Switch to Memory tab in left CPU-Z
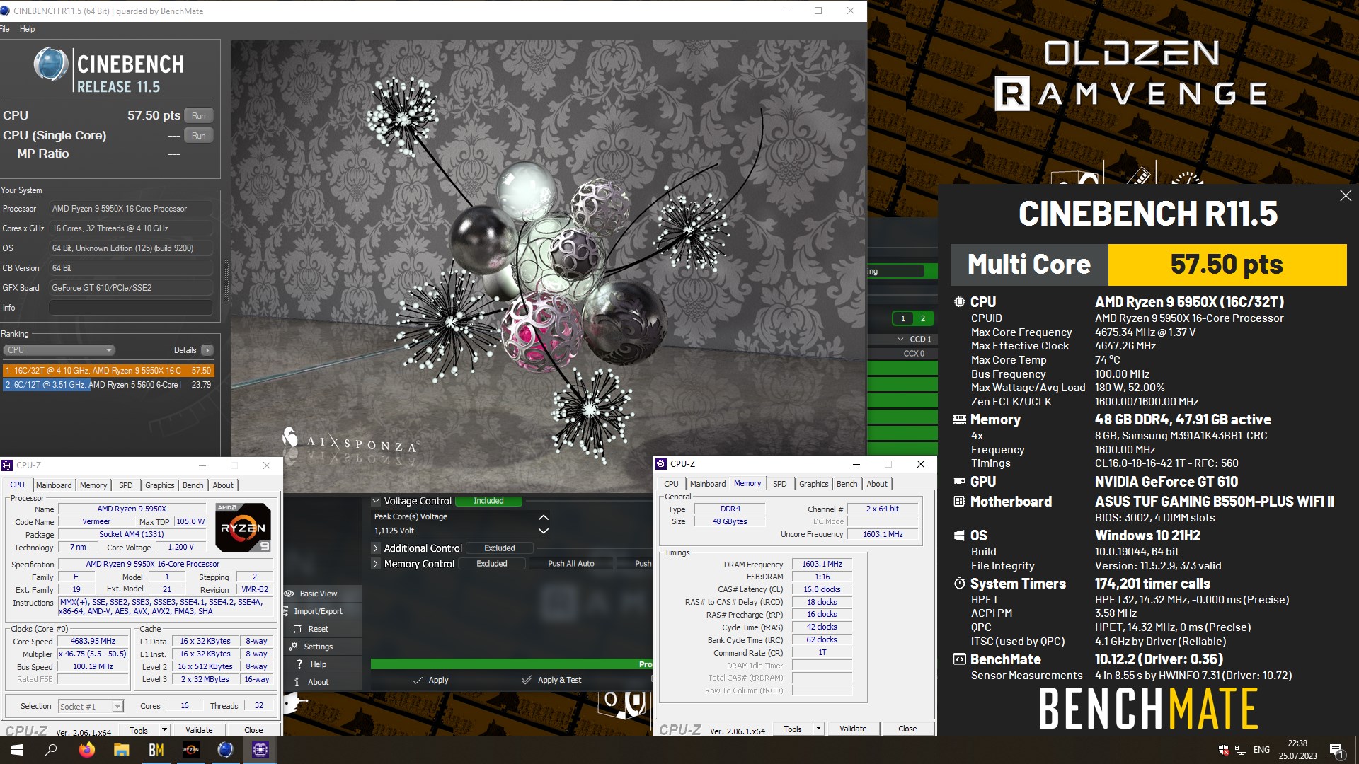1359x764 pixels. tap(93, 485)
